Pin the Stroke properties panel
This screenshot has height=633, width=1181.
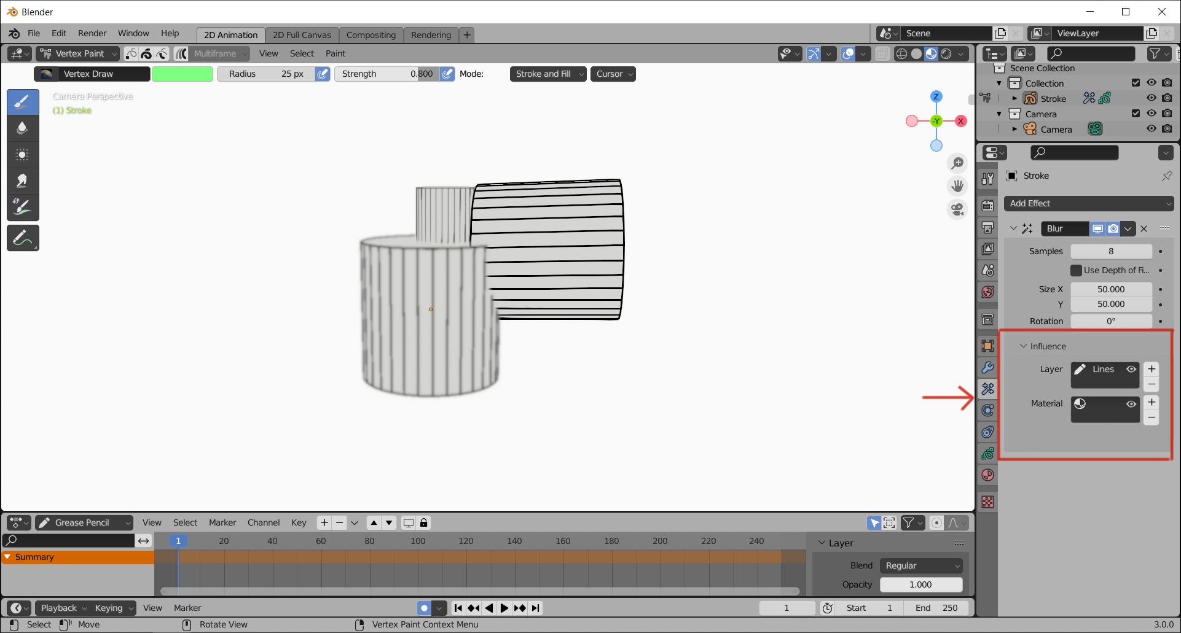pyautogui.click(x=1166, y=176)
